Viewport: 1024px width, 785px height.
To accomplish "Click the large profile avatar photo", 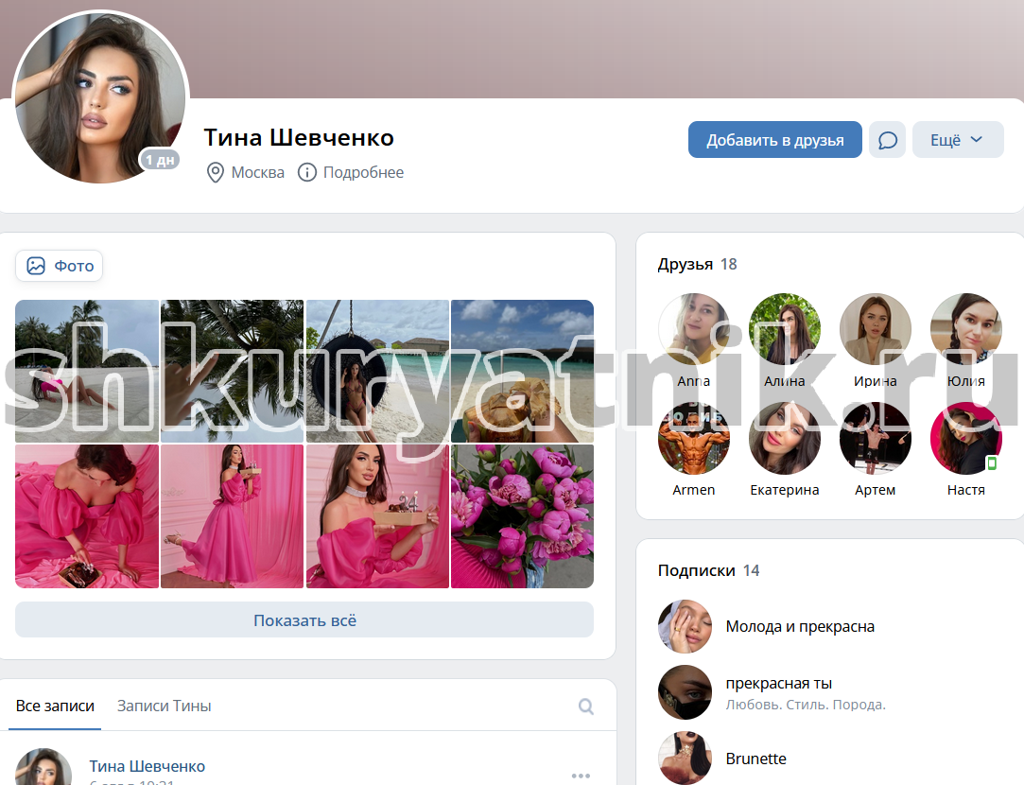I will 100,95.
